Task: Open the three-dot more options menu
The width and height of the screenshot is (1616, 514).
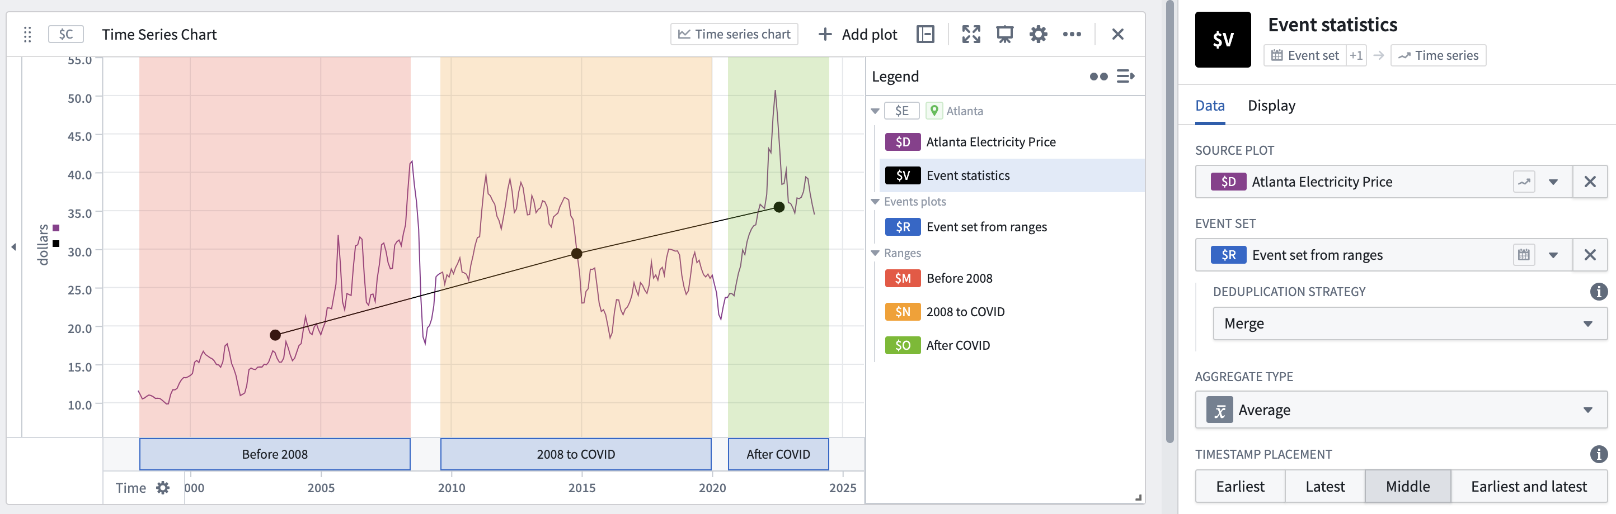Action: click(x=1072, y=34)
